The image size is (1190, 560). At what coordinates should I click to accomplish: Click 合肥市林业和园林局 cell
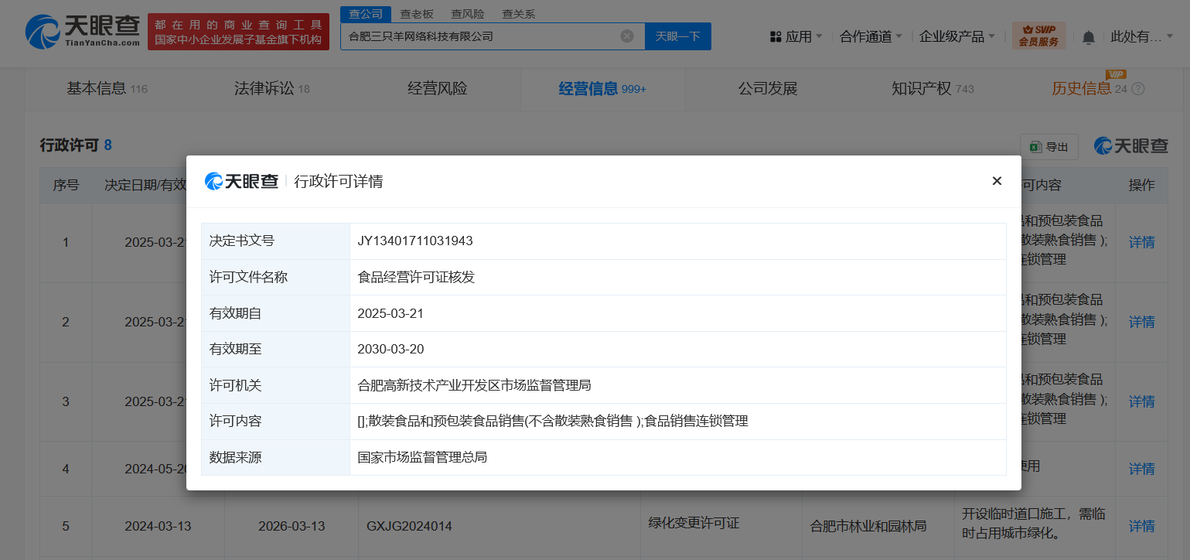868,526
